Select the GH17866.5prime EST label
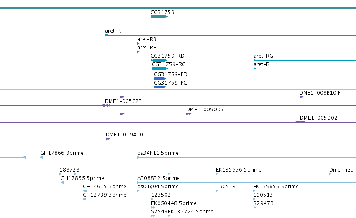Image resolution: width=356 pixels, height=218 pixels. coord(82,178)
